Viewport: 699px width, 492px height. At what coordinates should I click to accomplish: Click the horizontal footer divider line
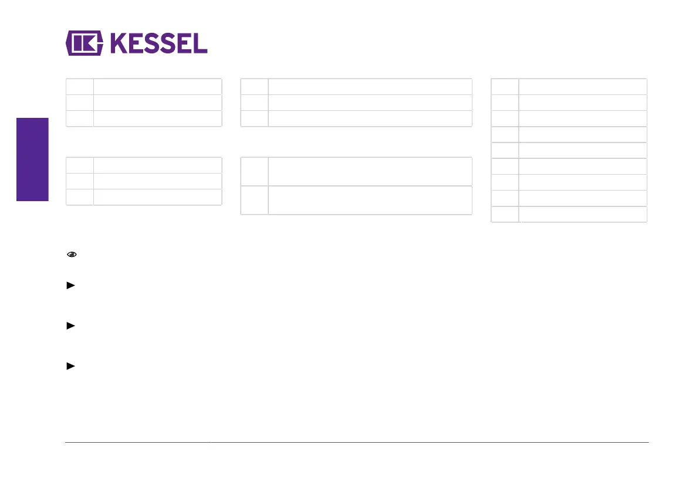(357, 443)
